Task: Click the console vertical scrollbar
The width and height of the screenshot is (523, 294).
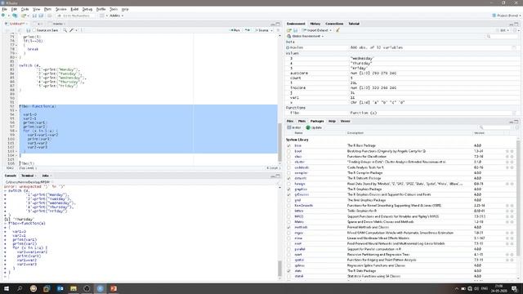Action: point(279,269)
